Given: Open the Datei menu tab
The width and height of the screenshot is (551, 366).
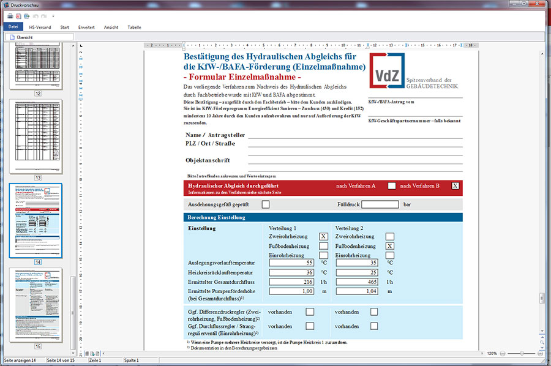Looking at the screenshot, I should (13, 27).
